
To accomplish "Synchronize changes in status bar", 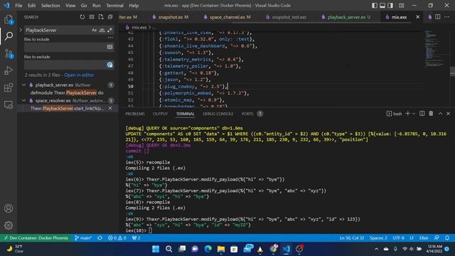I will (x=100, y=238).
